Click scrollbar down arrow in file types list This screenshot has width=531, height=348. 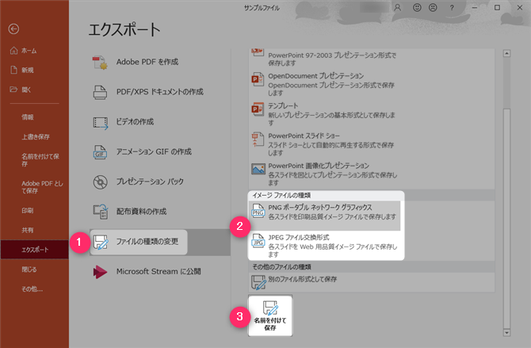(506, 333)
